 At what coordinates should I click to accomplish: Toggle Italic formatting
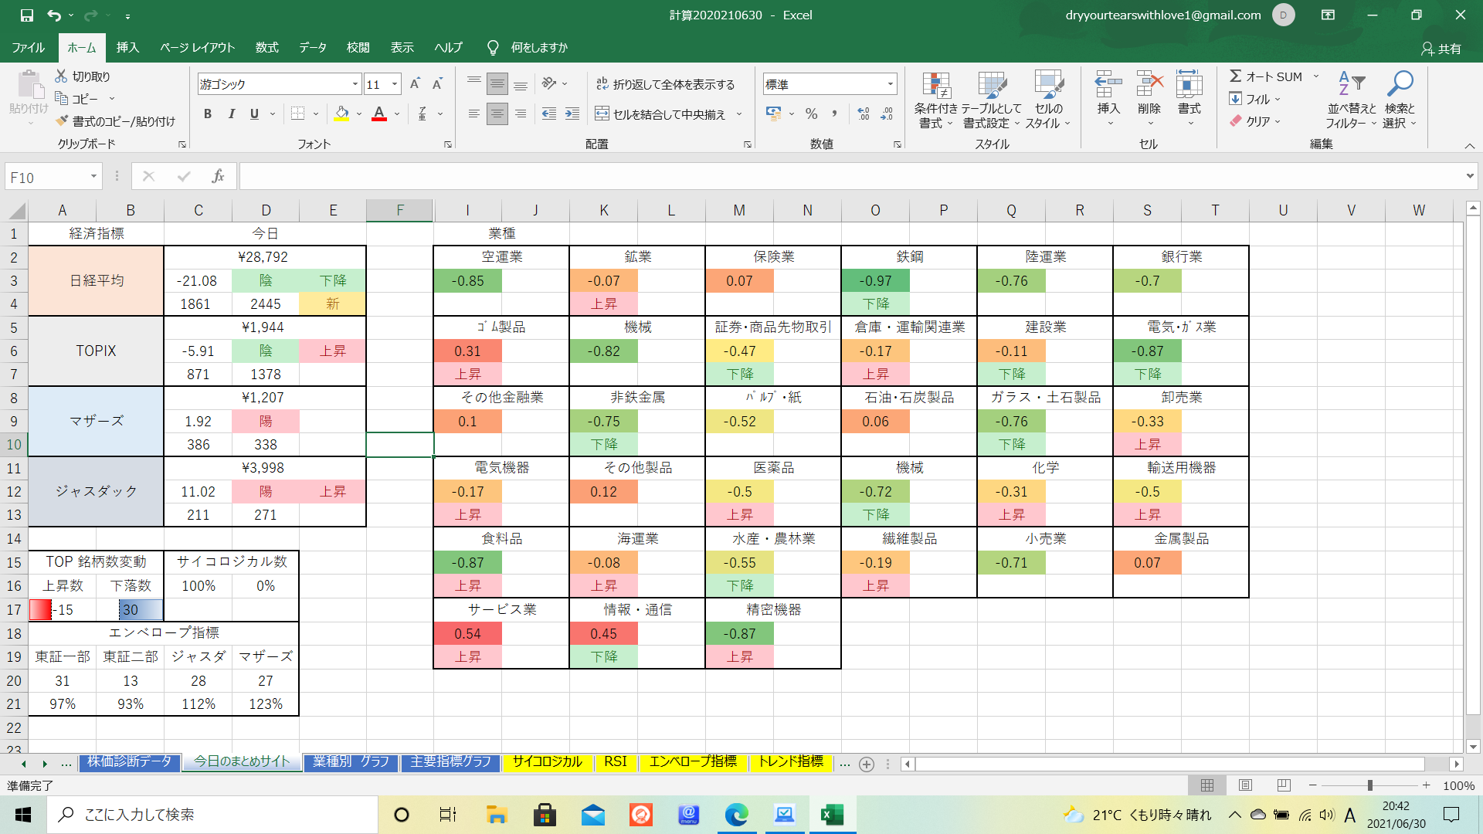coord(231,114)
